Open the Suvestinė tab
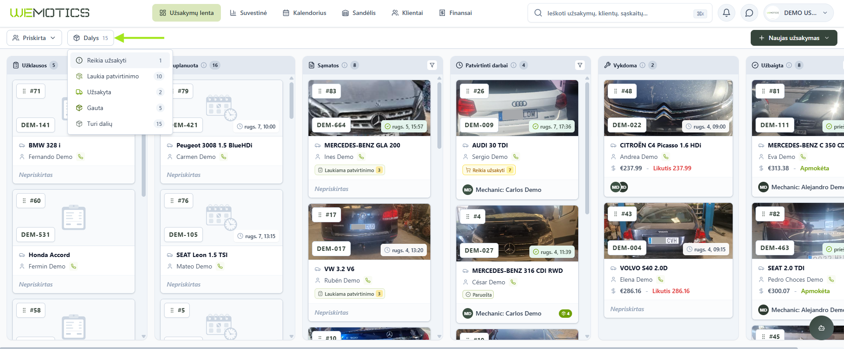844x349 pixels. click(x=248, y=13)
